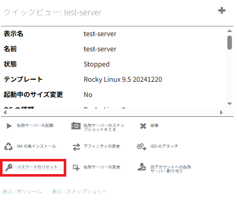Click the camera snapshot icon
Screen dimensions: 237x201
[x=76, y=126]
